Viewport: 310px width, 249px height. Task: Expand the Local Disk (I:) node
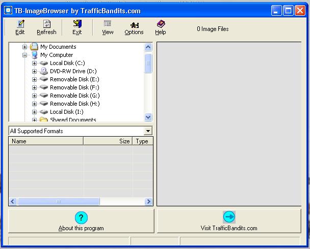click(x=34, y=112)
